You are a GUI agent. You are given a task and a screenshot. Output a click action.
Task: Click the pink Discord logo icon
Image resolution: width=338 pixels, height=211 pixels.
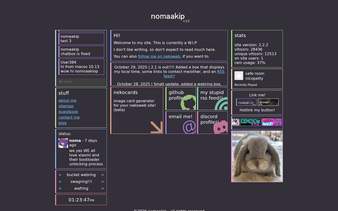(221, 127)
